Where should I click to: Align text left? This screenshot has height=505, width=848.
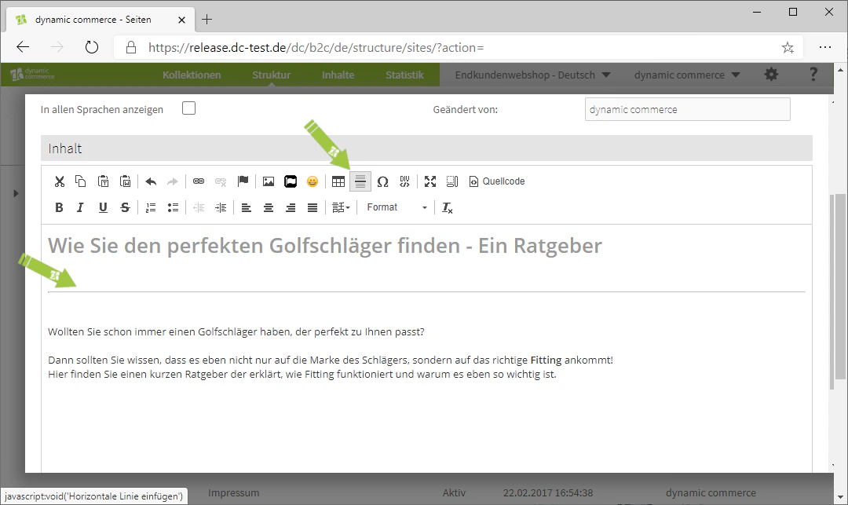point(246,207)
